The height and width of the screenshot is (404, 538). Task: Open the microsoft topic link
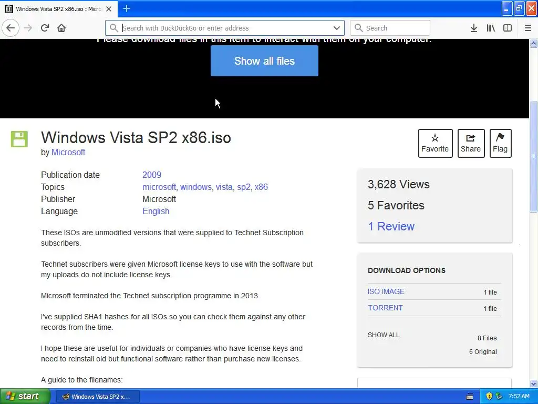pos(159,187)
